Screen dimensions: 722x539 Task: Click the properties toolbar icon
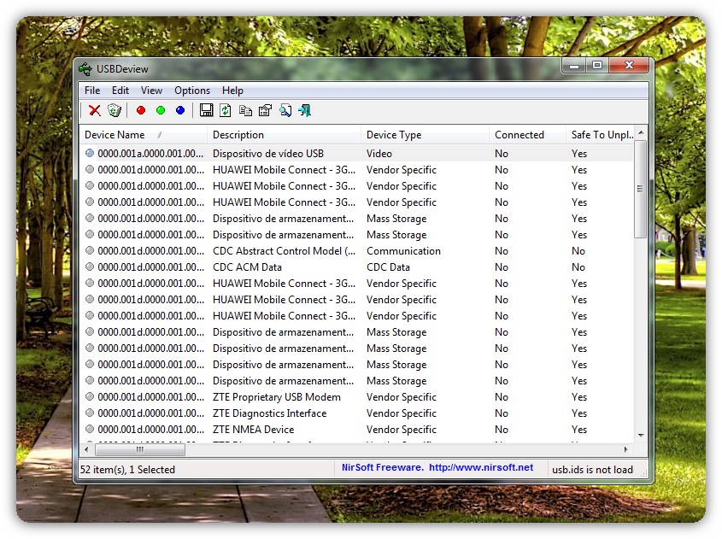pos(265,110)
